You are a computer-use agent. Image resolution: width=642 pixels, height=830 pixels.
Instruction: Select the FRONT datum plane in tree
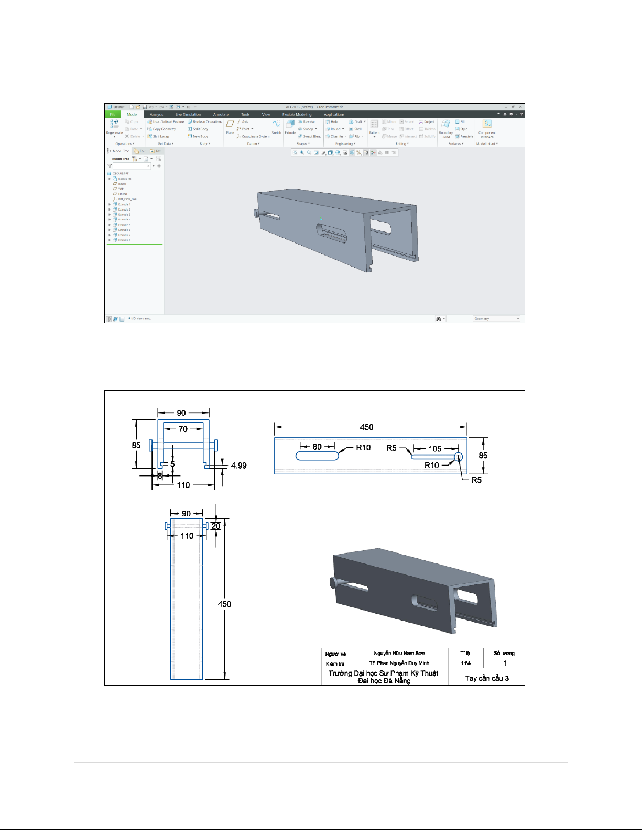123,194
